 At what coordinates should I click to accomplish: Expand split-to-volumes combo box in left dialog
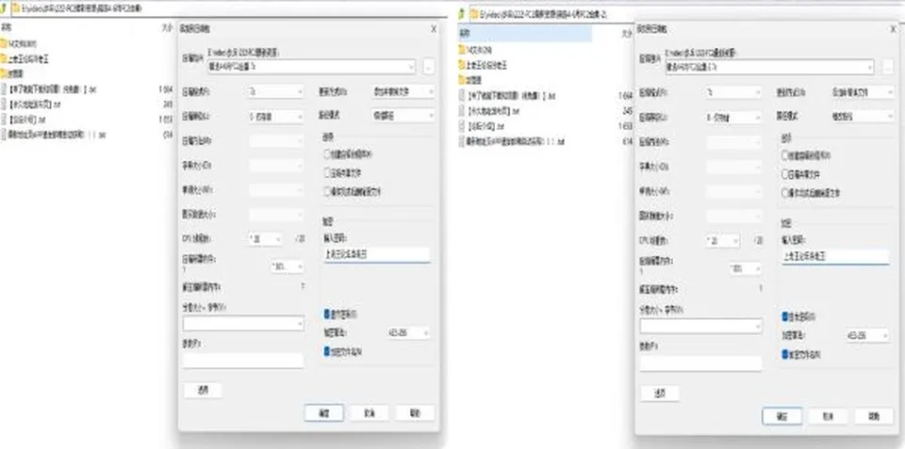click(x=243, y=324)
